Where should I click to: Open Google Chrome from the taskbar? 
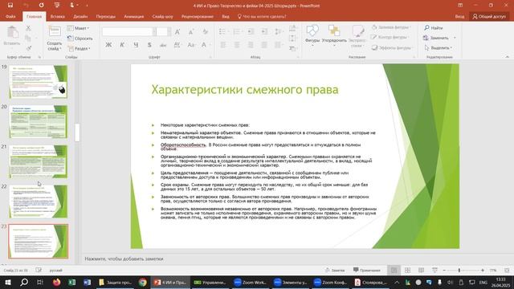pyautogui.click(x=143, y=282)
